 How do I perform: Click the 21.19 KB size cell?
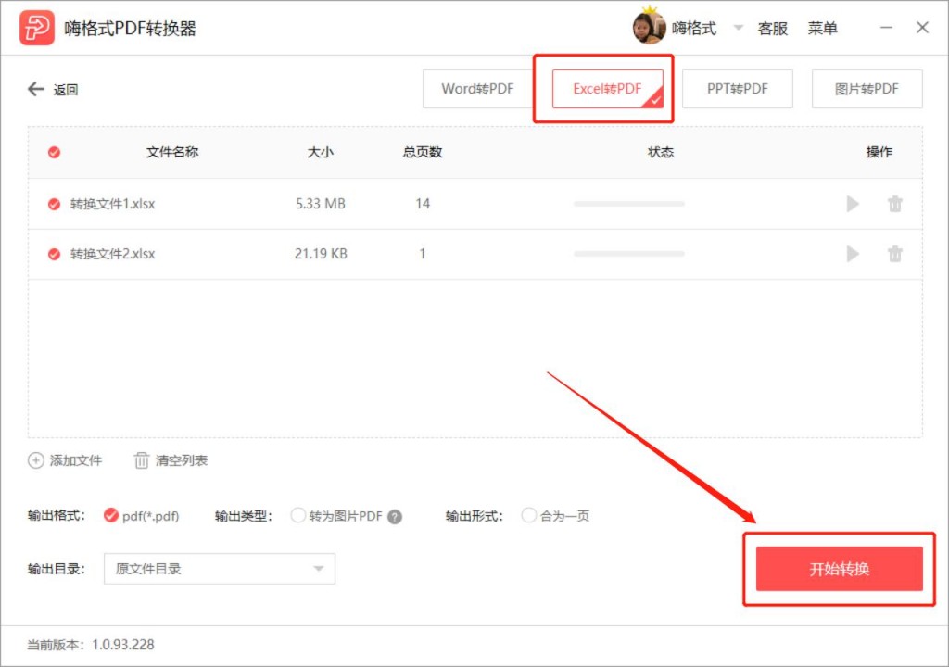pyautogui.click(x=321, y=254)
